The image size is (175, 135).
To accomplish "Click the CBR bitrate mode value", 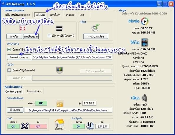I will 143,113.
